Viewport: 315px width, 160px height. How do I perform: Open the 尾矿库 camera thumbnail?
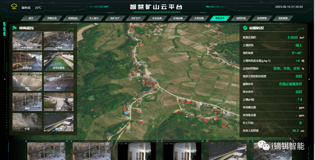59,122
